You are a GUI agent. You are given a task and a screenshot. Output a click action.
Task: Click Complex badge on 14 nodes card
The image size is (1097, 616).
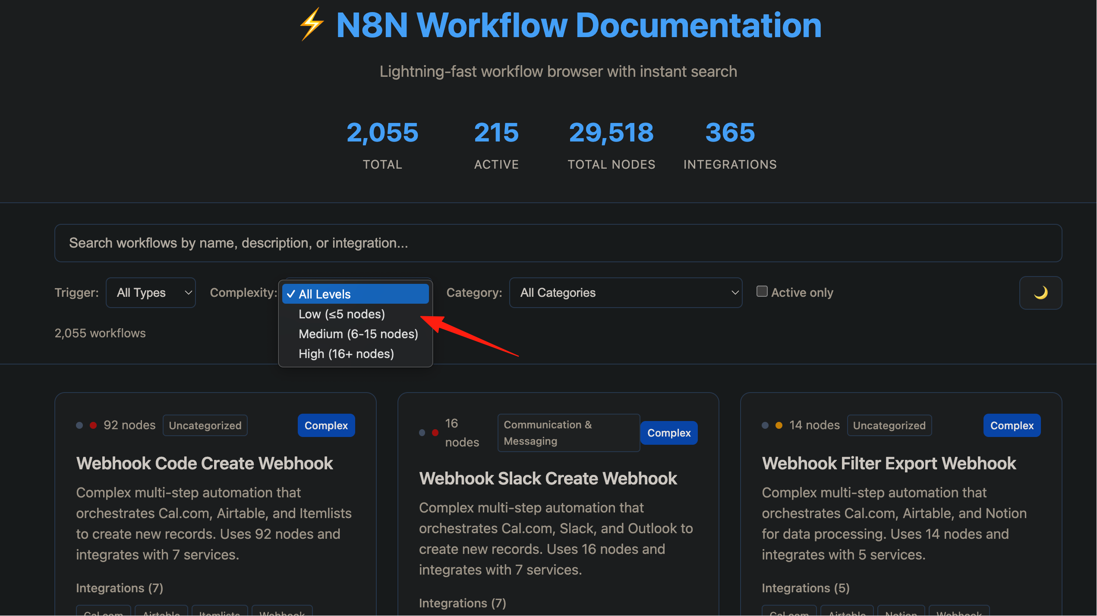coord(1012,426)
